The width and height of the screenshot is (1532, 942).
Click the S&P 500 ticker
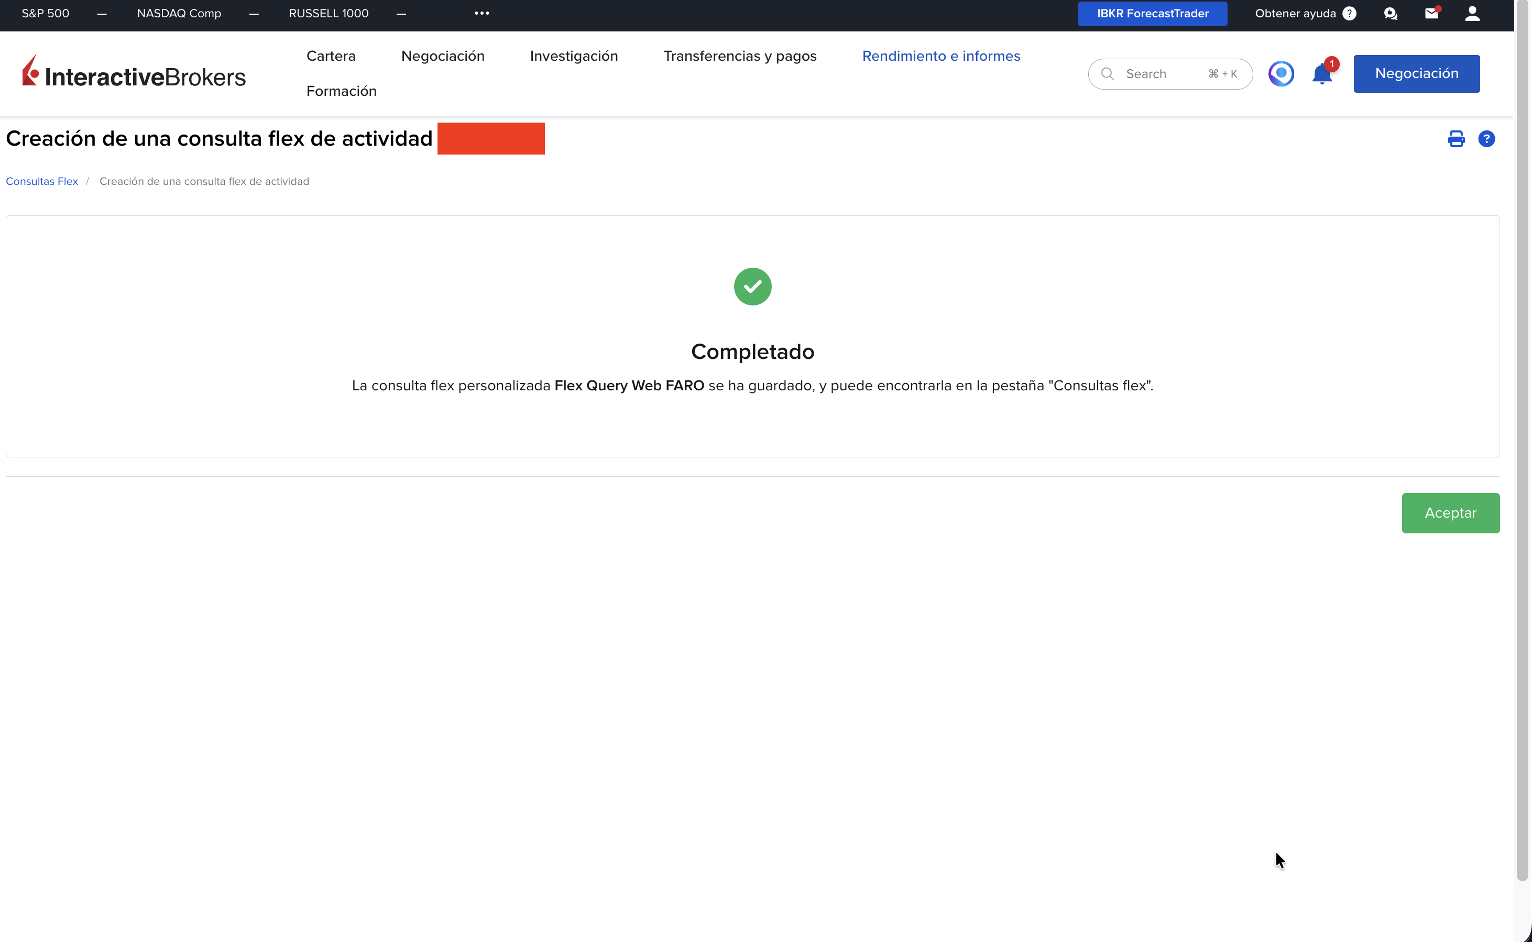pos(46,13)
